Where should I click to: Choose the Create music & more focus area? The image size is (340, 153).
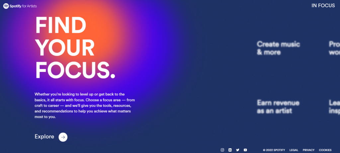click(279, 48)
